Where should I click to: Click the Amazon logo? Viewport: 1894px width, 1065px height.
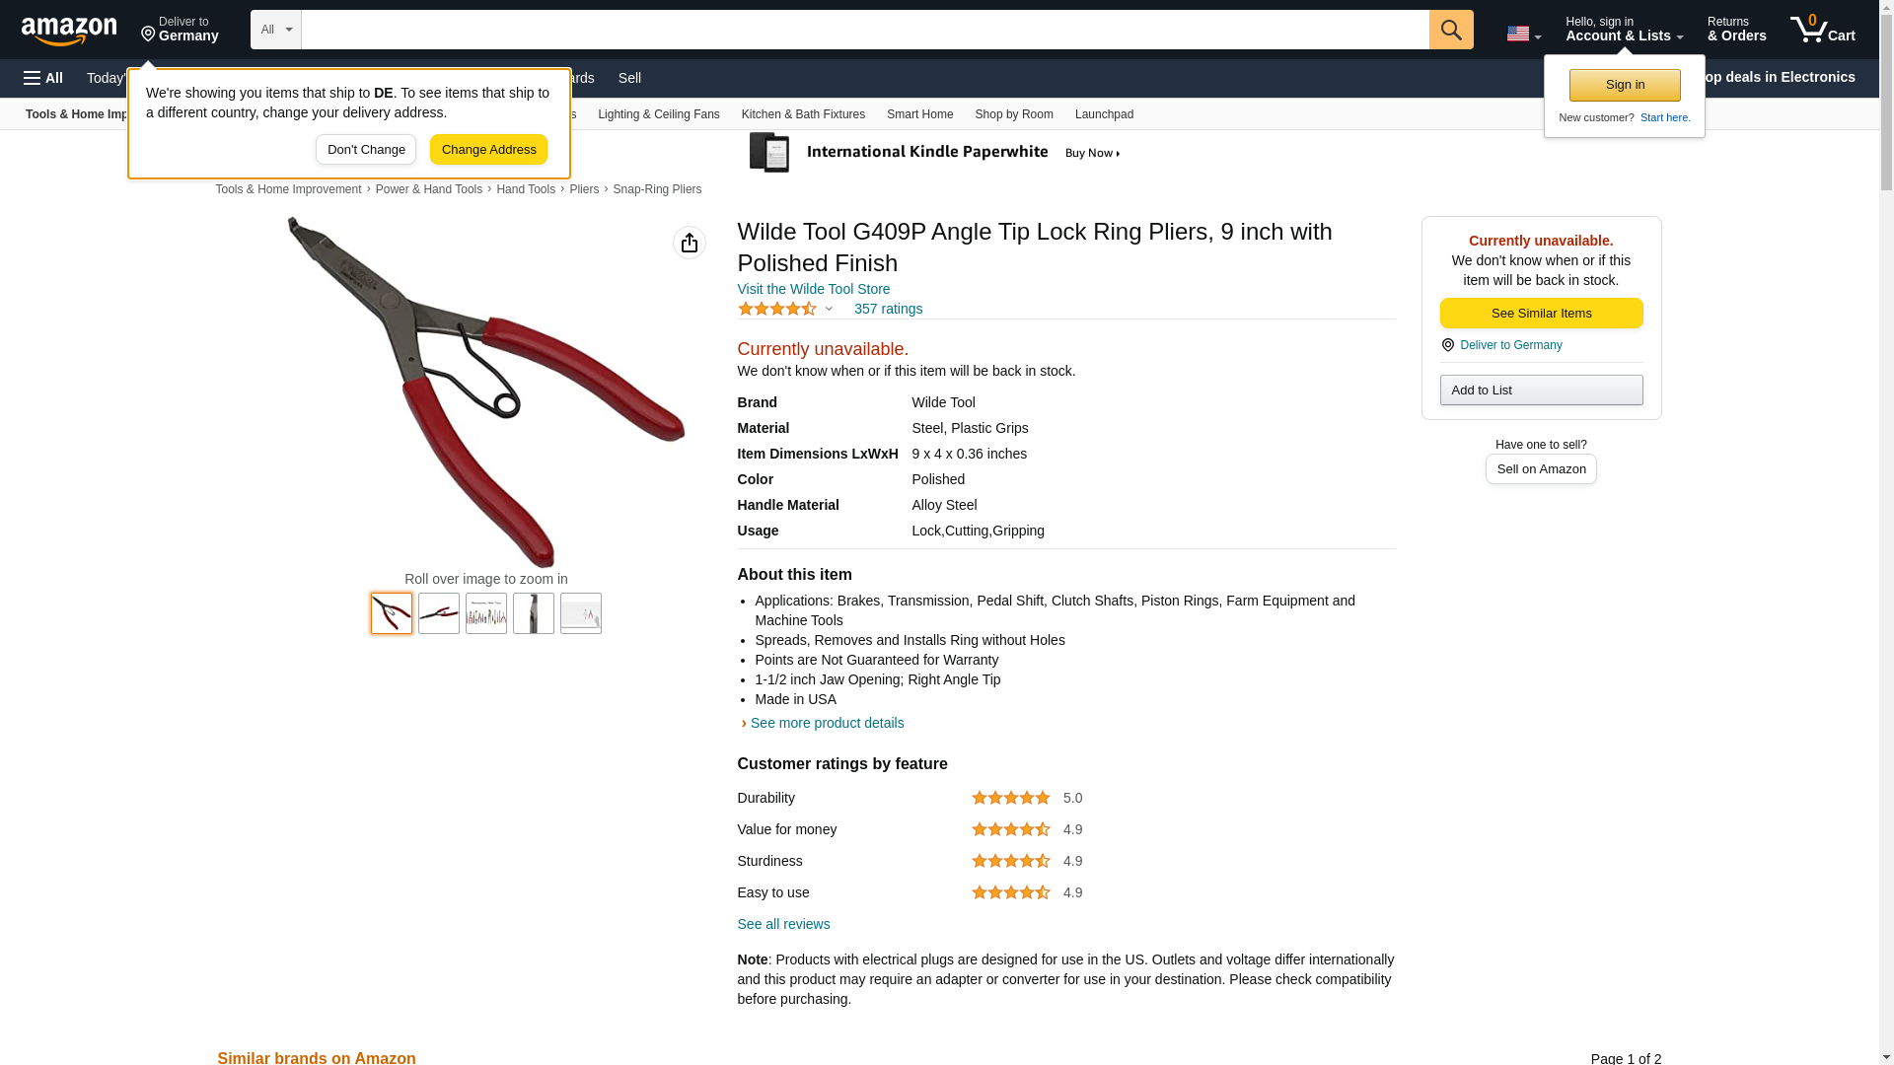point(69,31)
